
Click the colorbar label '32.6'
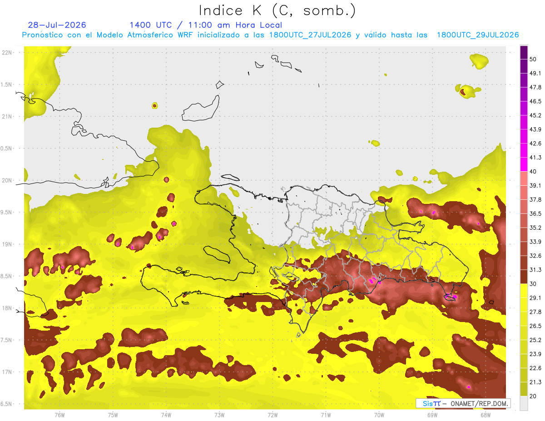click(x=535, y=256)
